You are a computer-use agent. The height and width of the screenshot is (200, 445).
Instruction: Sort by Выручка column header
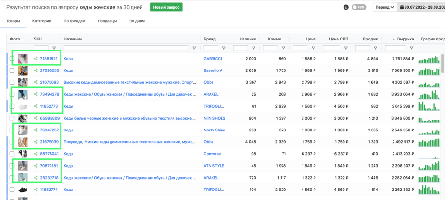click(404, 39)
